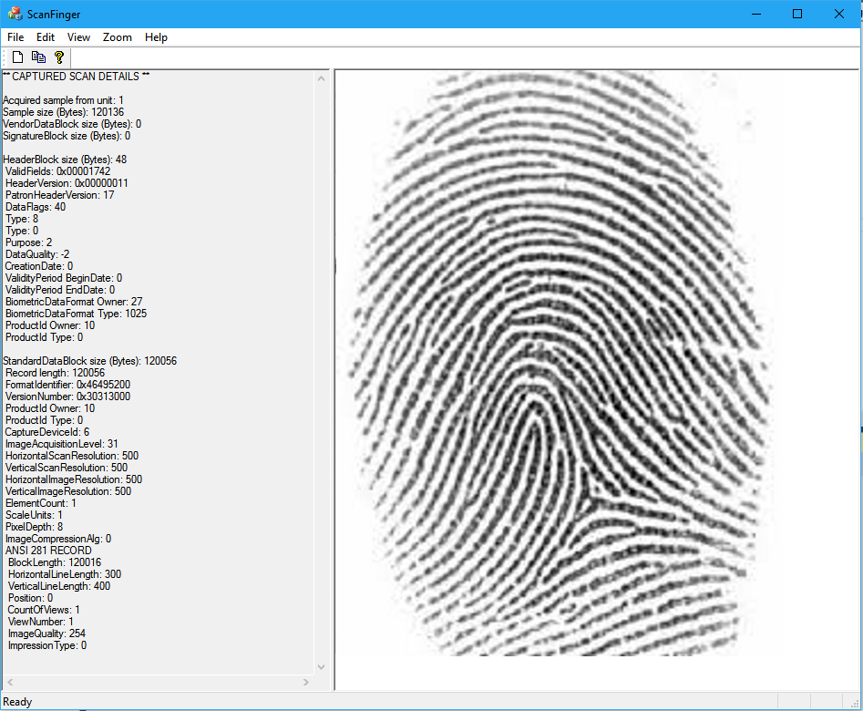Click 'HeaderBlock size (Bytes): 48' line
This screenshot has height=711, width=863.
pos(65,160)
